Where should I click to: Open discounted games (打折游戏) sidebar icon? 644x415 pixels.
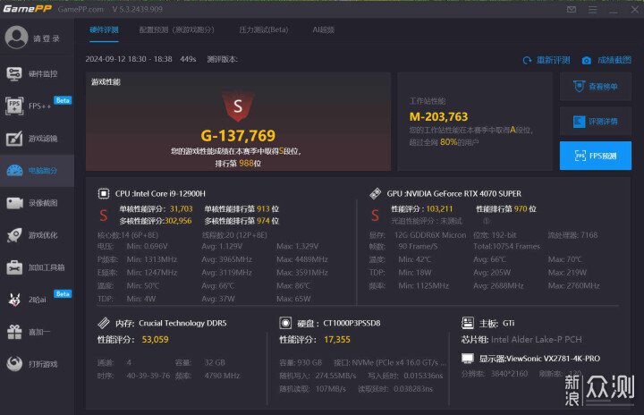[14, 364]
